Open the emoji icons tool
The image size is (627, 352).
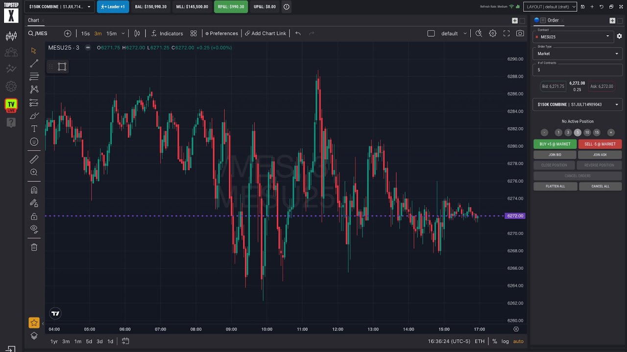(x=34, y=142)
